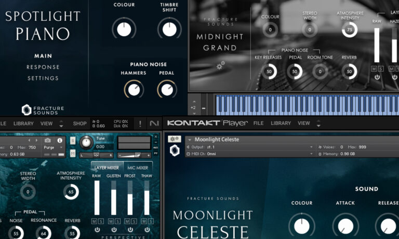This screenshot has height=239, width=399.
Task: Open the AUX sends button on instrument header
Action: (156, 148)
